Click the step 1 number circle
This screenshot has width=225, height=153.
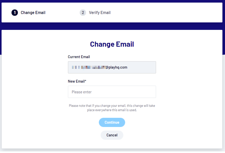pyautogui.click(x=15, y=13)
